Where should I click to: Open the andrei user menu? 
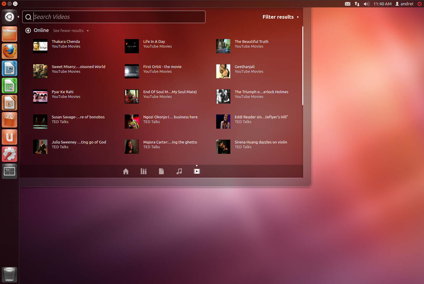(x=404, y=4)
